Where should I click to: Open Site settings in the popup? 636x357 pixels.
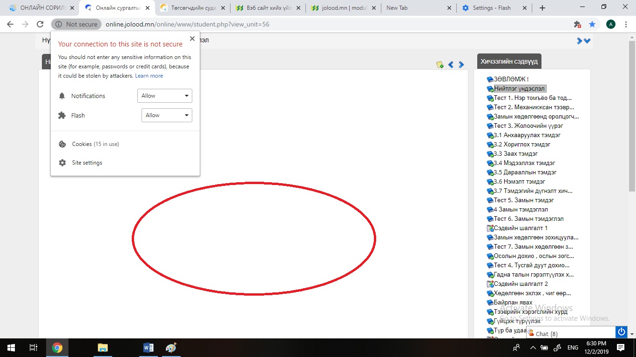(87, 163)
